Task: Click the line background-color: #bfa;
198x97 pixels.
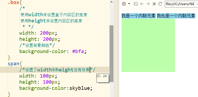Action: point(53,51)
